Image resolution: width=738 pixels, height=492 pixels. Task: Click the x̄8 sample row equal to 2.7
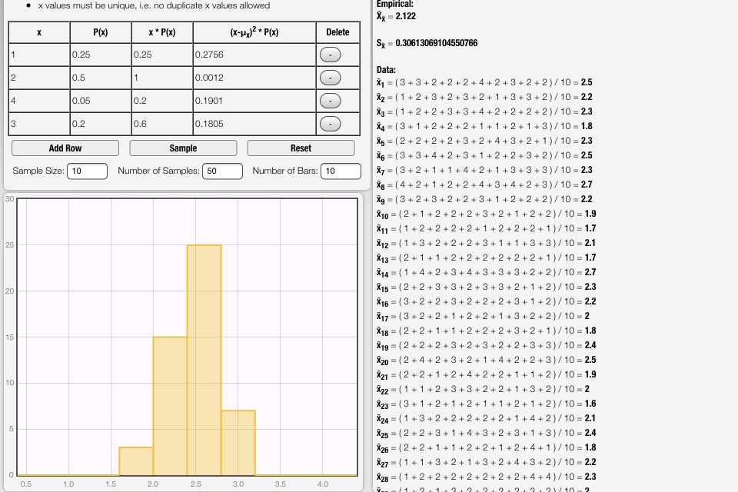[484, 184]
